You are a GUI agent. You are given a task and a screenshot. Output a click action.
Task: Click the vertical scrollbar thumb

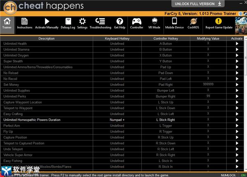(x=246, y=58)
